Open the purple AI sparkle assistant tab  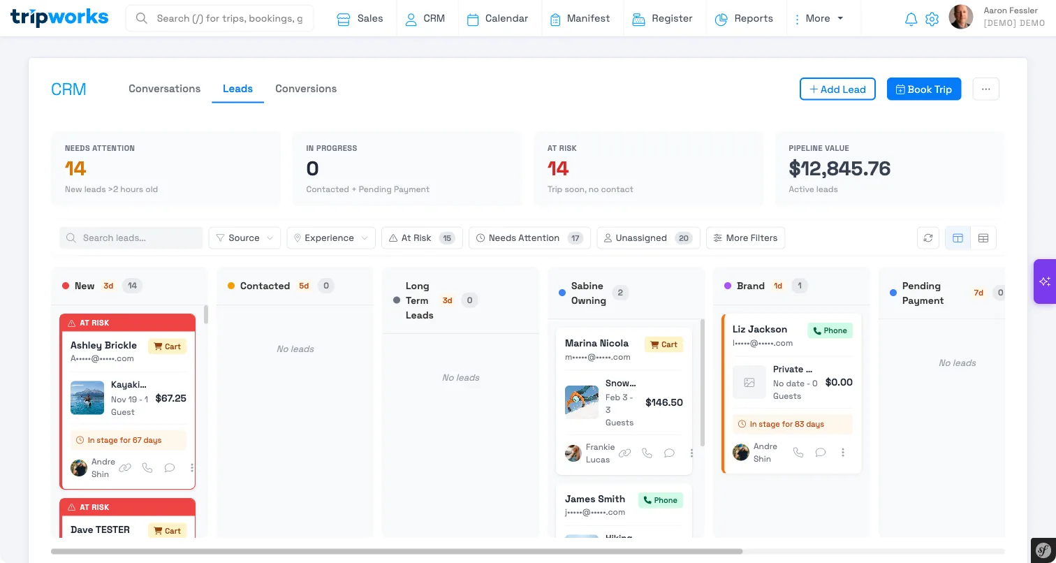[1045, 281]
